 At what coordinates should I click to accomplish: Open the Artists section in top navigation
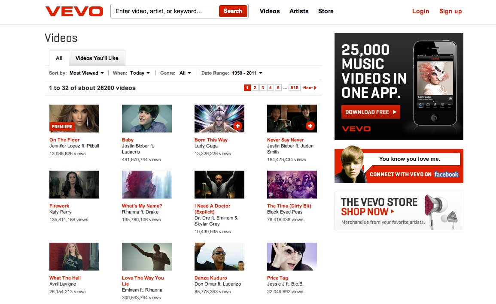(x=299, y=11)
